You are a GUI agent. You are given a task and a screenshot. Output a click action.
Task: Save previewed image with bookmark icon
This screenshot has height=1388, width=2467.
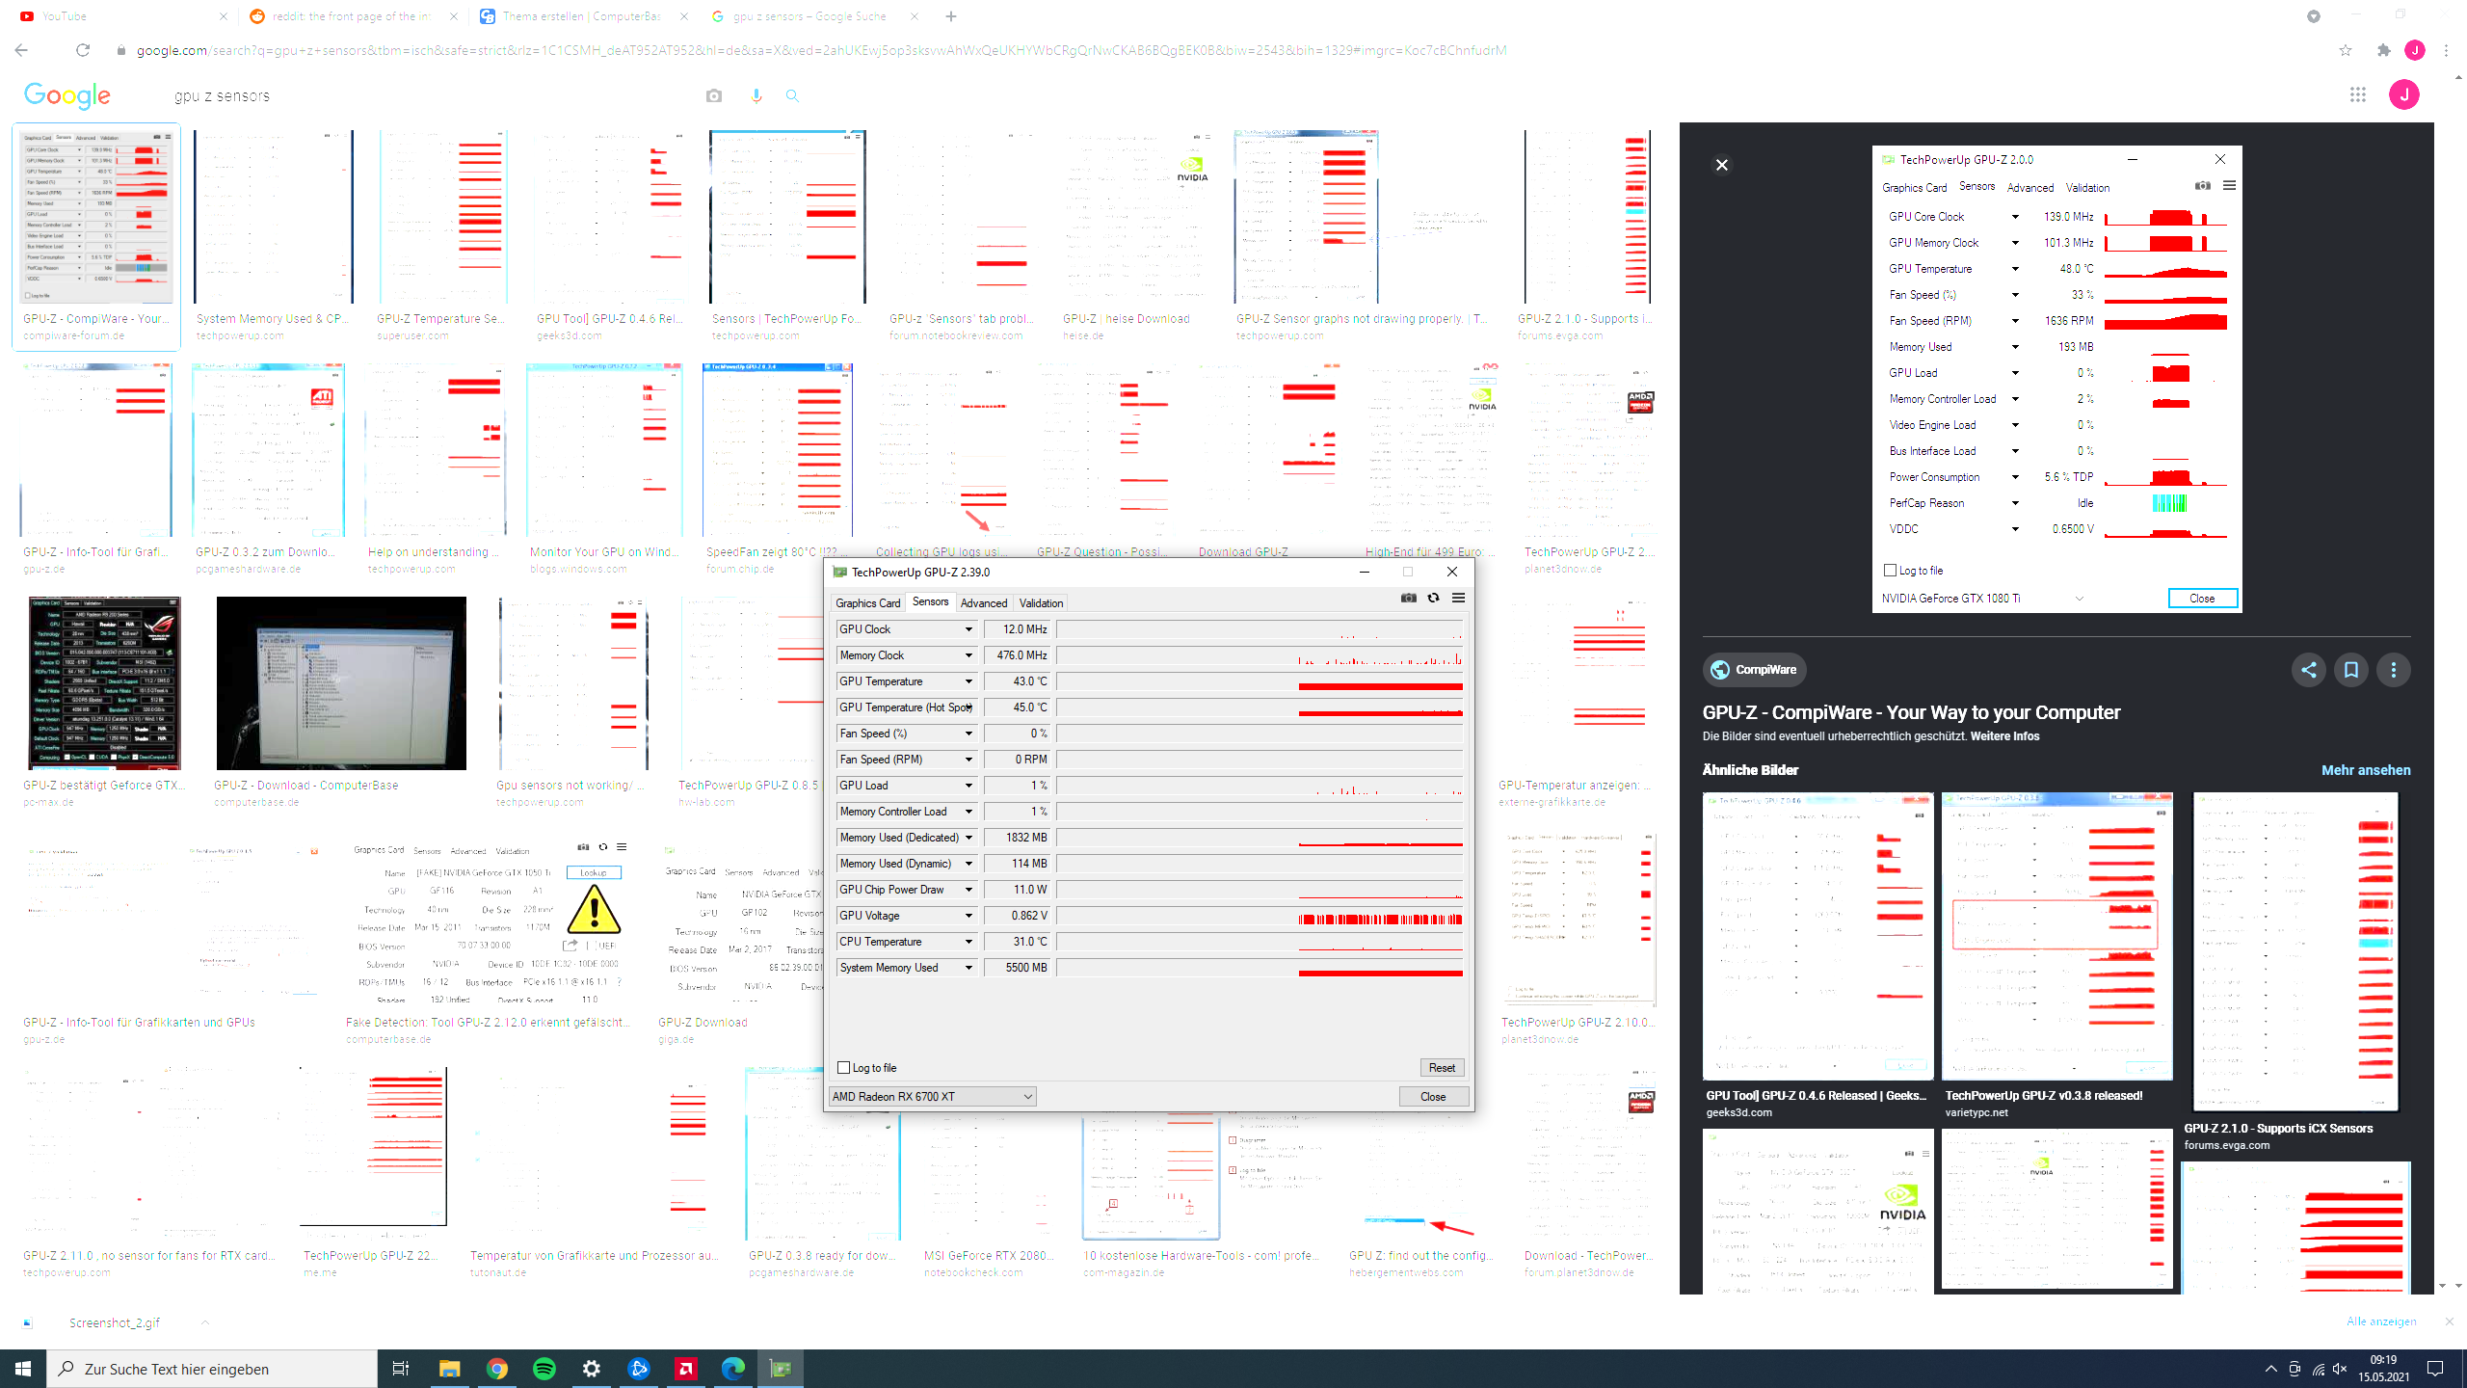coord(2350,670)
